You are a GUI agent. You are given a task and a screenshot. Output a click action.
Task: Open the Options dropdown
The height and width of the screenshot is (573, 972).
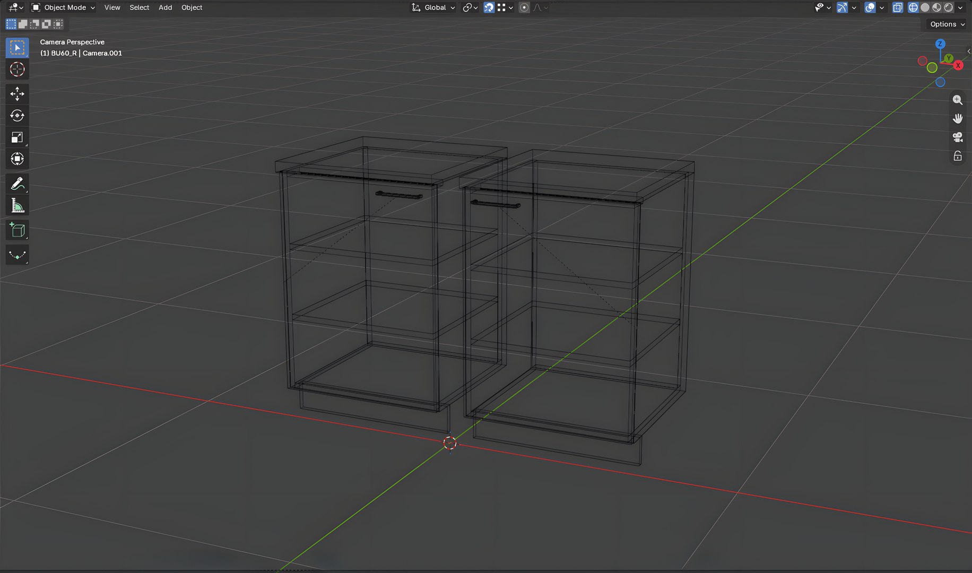point(947,24)
